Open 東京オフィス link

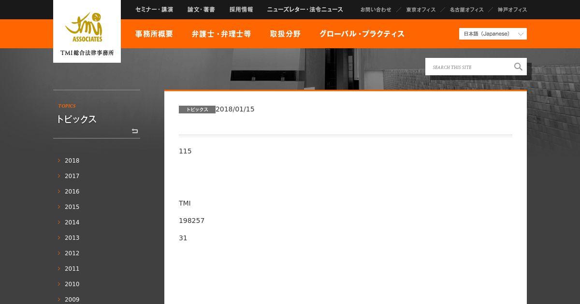click(420, 10)
